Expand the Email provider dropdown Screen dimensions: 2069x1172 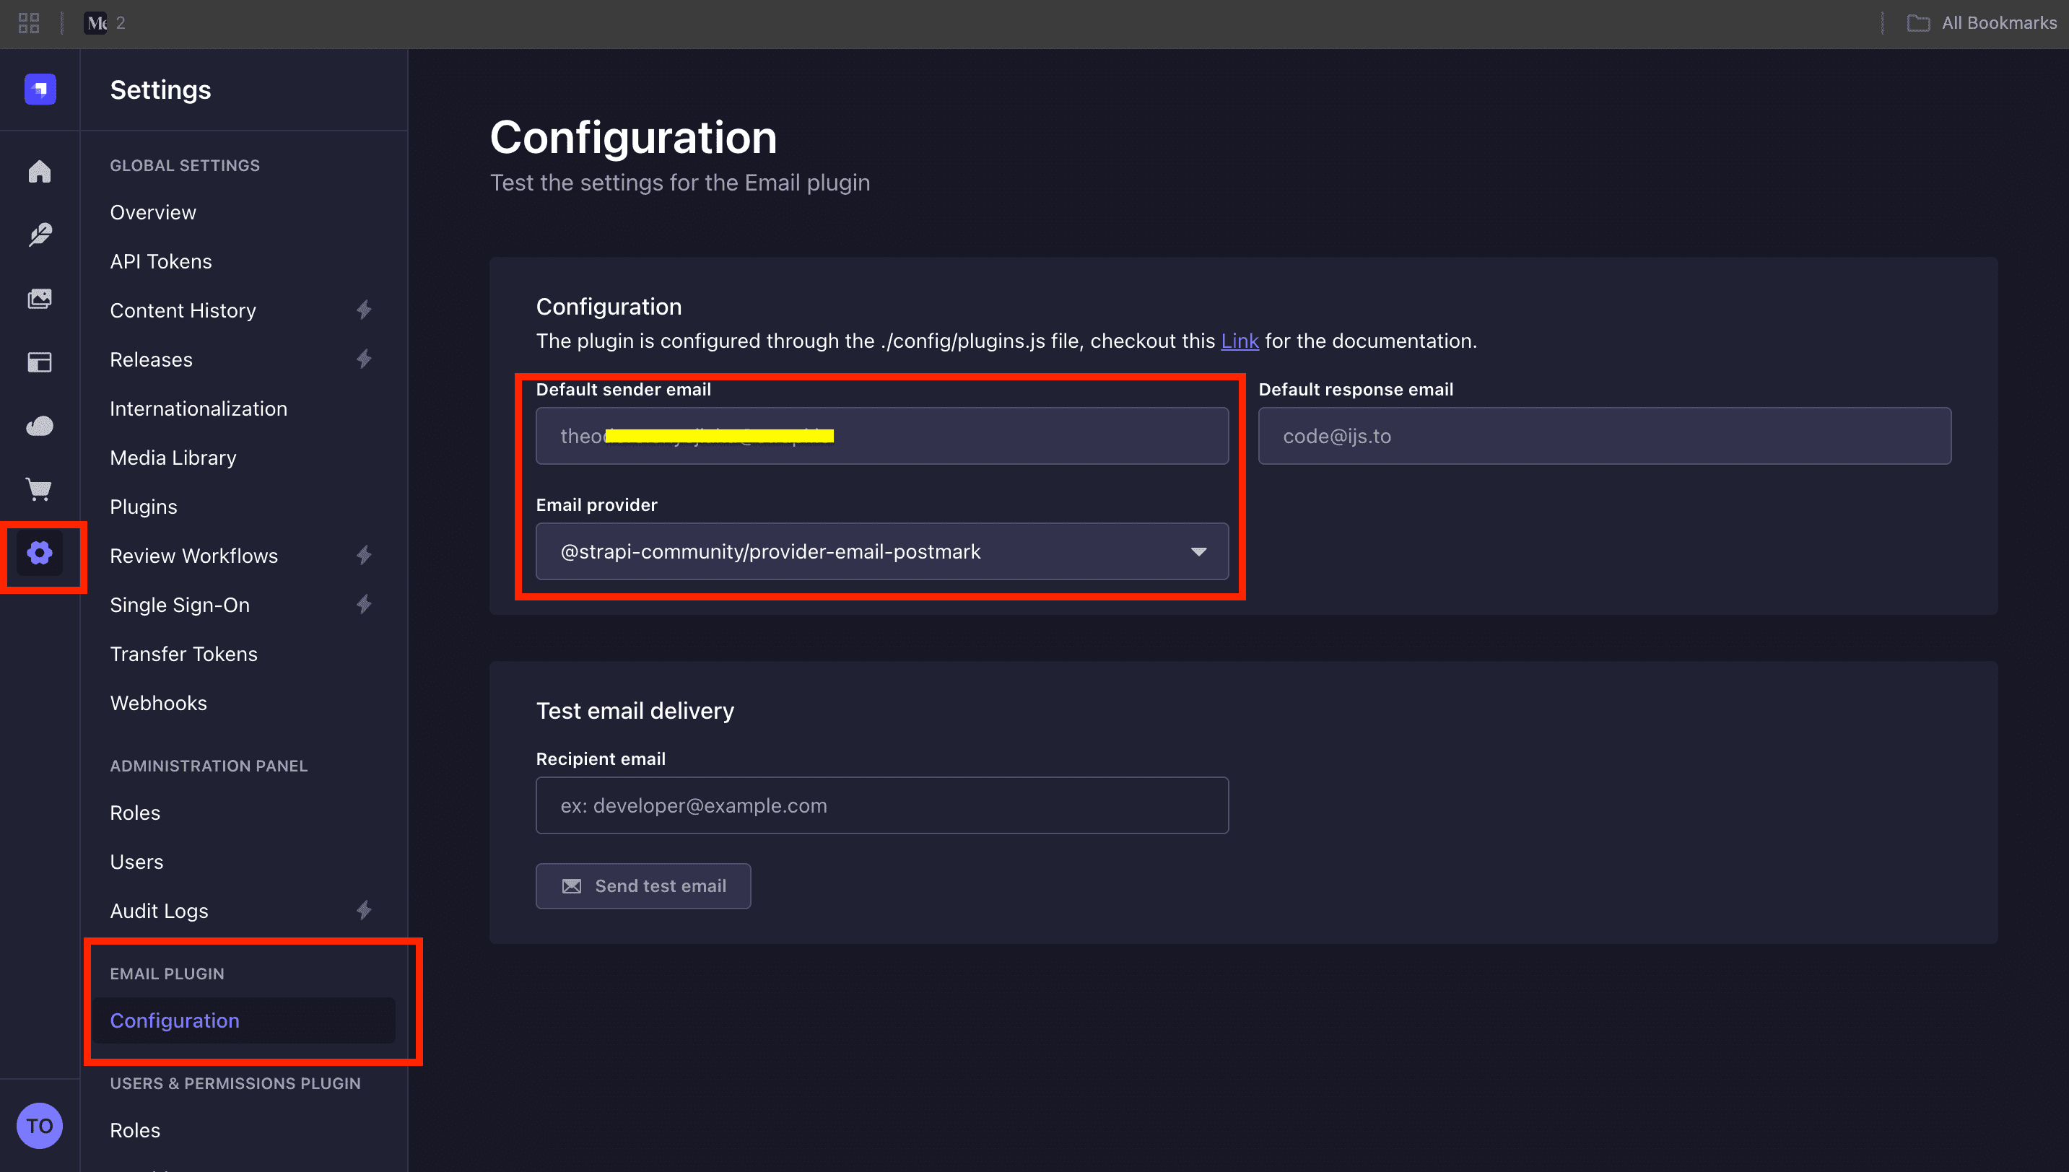point(882,551)
